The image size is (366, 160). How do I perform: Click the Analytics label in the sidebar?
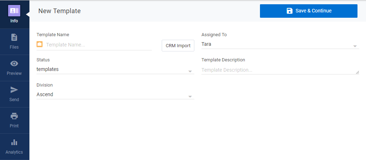tap(14, 152)
